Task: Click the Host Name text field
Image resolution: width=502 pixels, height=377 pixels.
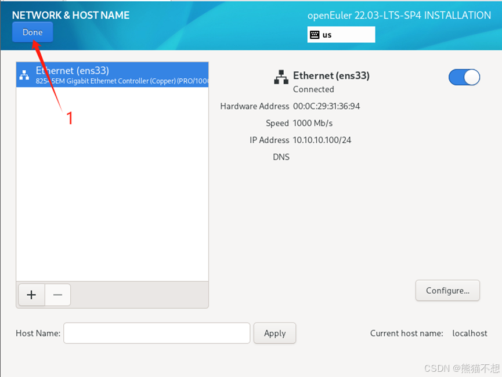Action: tap(157, 333)
